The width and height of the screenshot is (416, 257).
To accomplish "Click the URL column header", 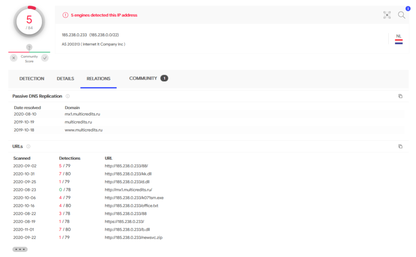I will click(109, 158).
